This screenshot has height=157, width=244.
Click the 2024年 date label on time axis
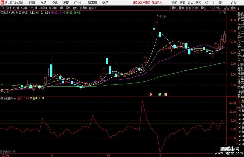point(5,155)
